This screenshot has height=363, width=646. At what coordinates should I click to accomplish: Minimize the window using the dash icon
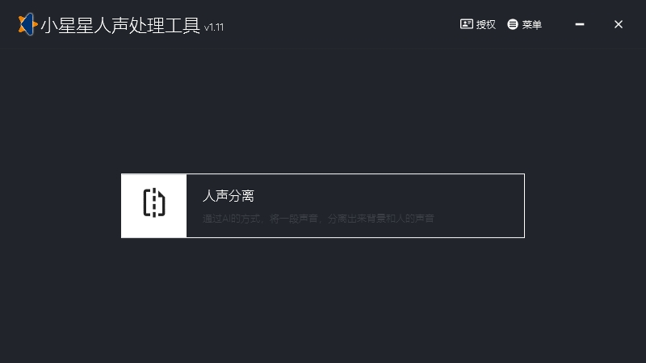pyautogui.click(x=580, y=24)
